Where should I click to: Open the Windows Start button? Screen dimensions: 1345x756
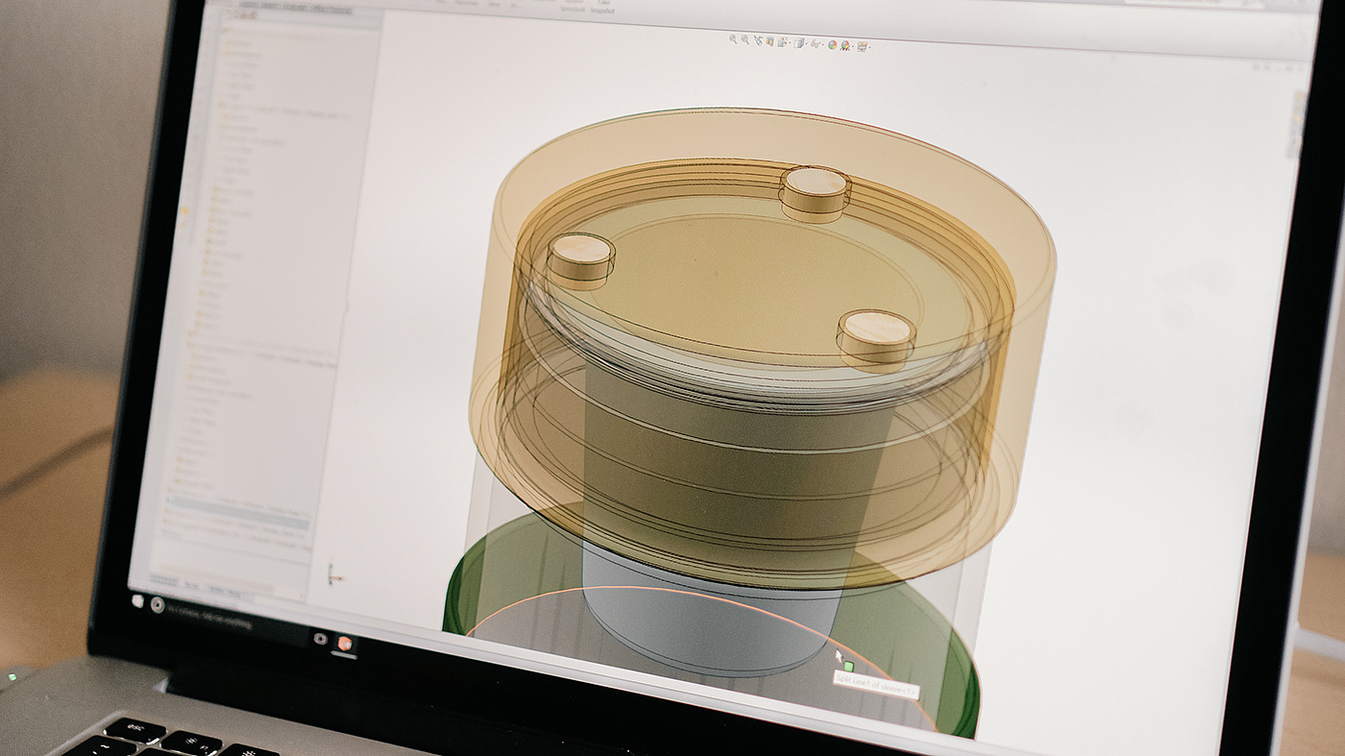point(137,601)
